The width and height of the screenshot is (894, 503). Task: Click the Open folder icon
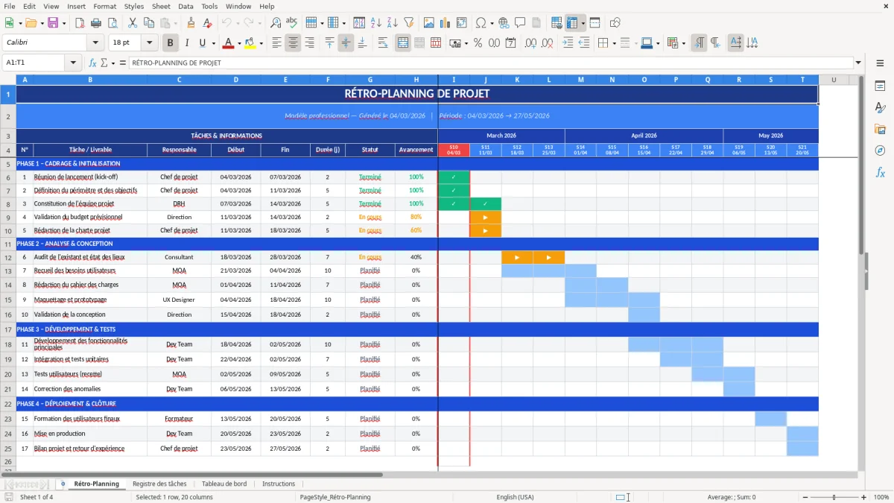tap(31, 23)
